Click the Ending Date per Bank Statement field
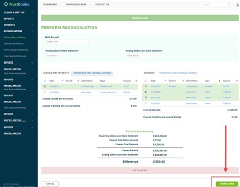 click(x=52, y=55)
